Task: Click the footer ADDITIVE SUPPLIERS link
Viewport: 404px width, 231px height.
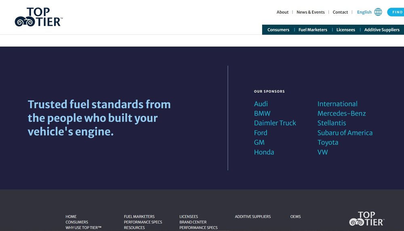Action: [253, 216]
